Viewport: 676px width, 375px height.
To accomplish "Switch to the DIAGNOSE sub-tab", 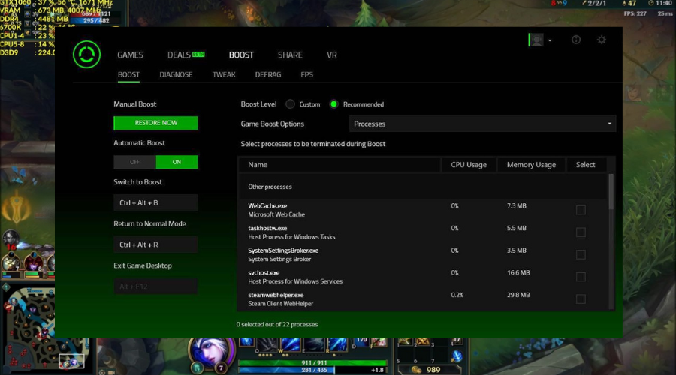I will pos(176,74).
